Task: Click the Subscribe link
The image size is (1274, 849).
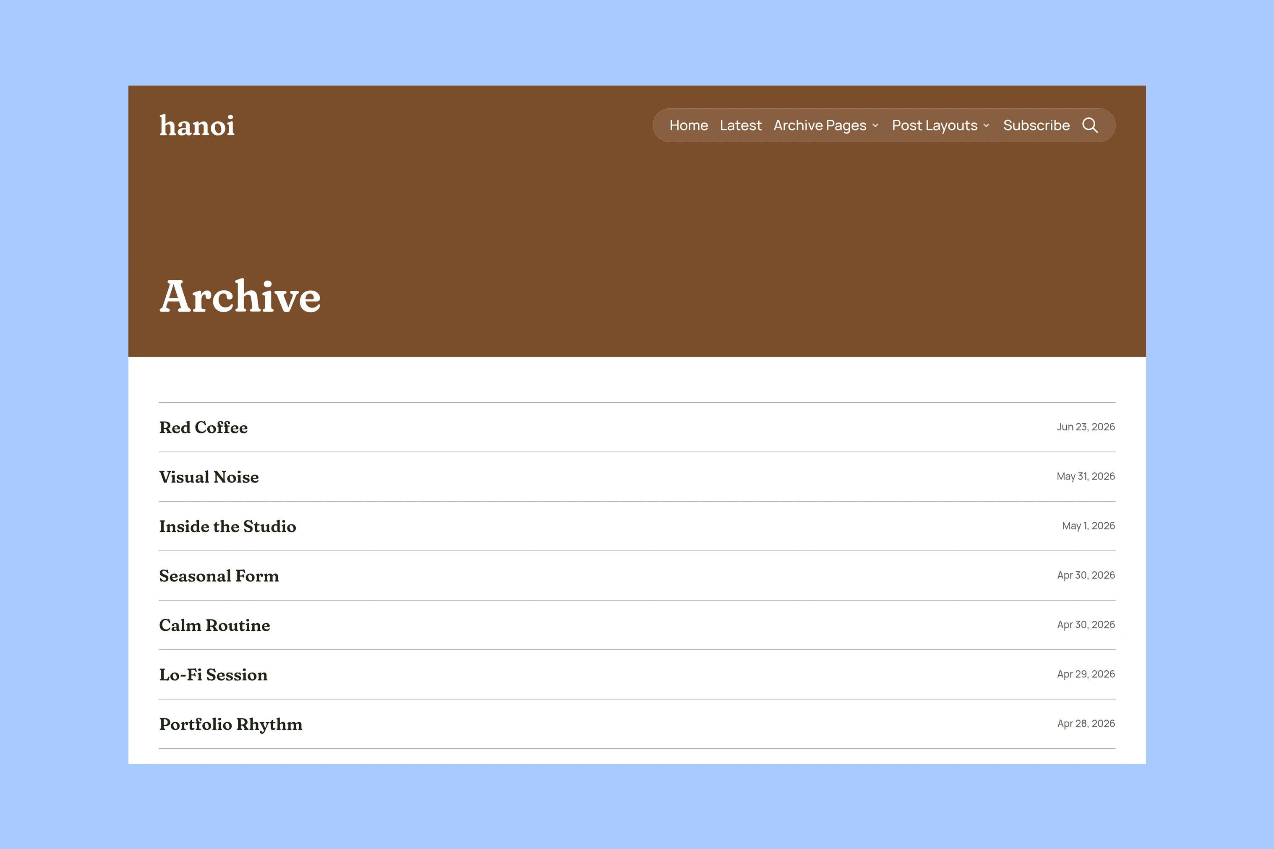Action: (x=1036, y=125)
